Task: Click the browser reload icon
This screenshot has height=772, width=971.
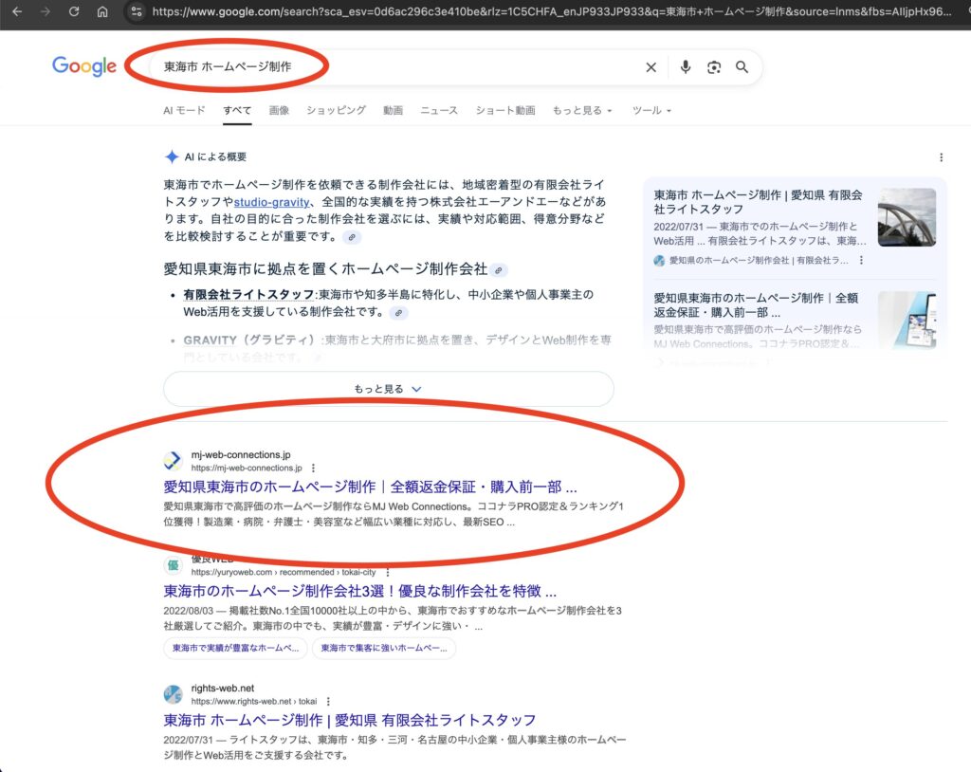Action: [x=75, y=14]
